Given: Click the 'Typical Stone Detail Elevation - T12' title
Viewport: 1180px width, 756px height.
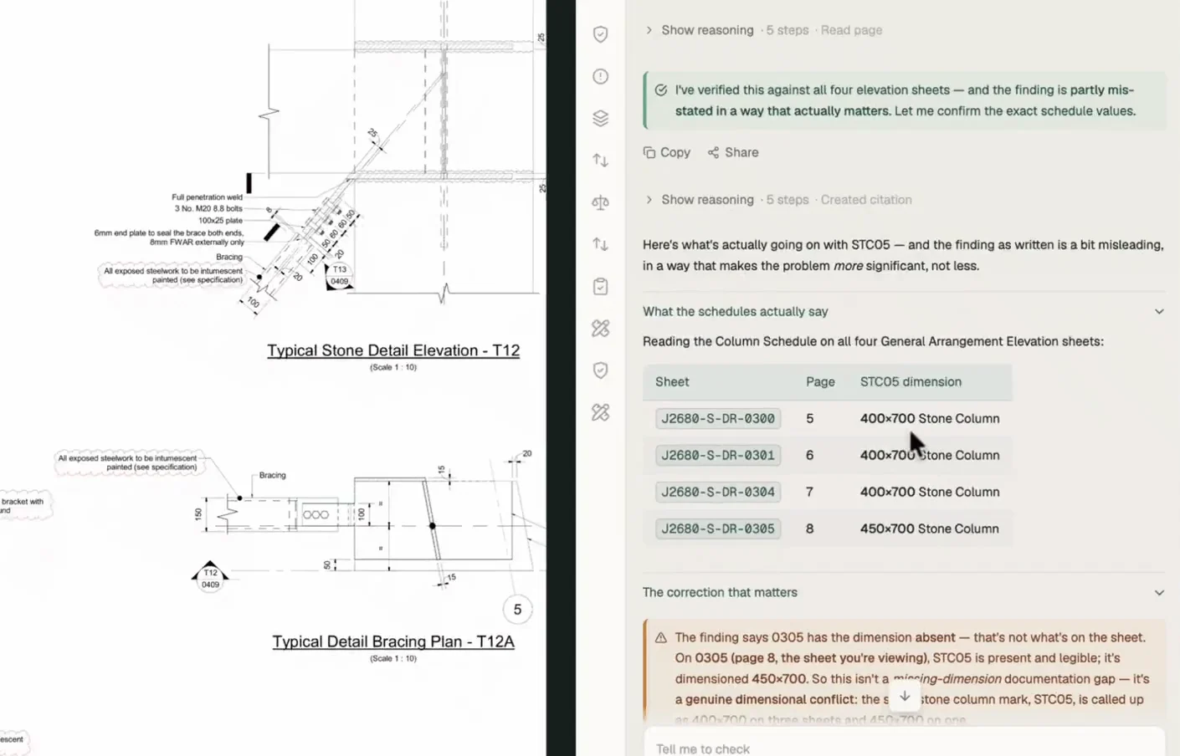Looking at the screenshot, I should tap(393, 350).
